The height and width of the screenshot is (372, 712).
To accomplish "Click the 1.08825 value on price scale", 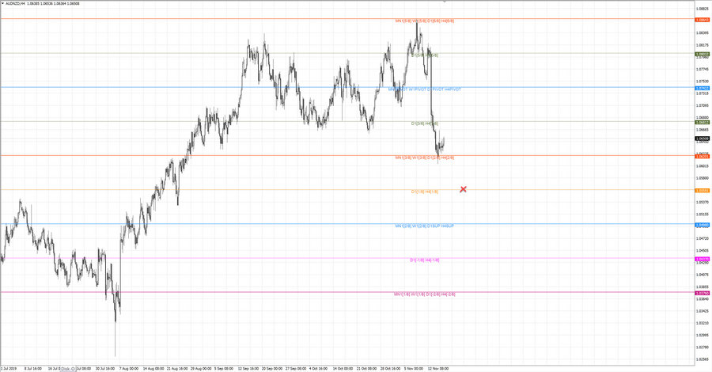I will tap(702, 8).
